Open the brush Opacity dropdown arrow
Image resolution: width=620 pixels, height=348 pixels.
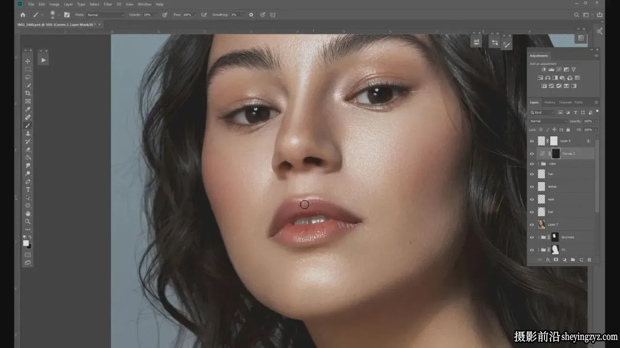155,15
